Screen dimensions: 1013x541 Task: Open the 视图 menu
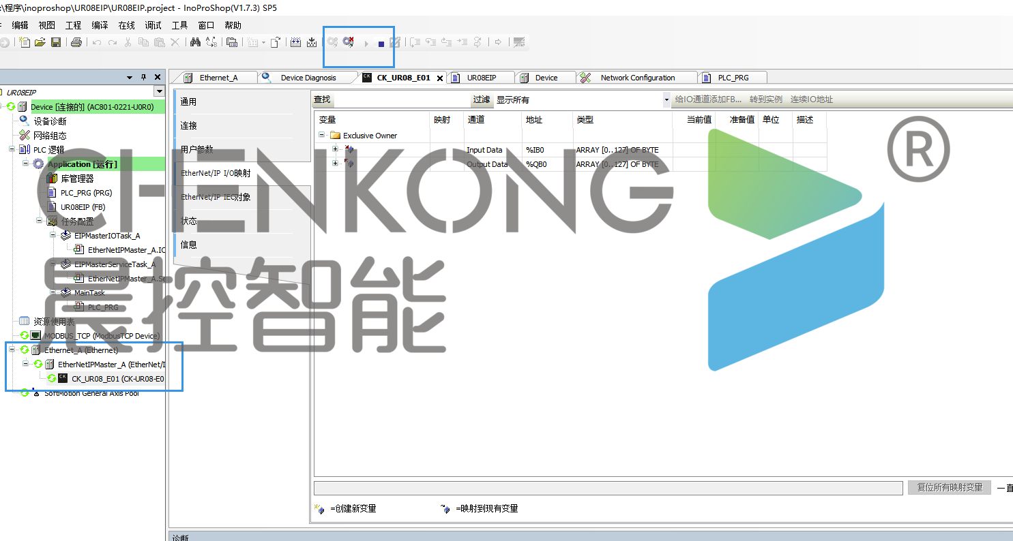click(x=47, y=25)
